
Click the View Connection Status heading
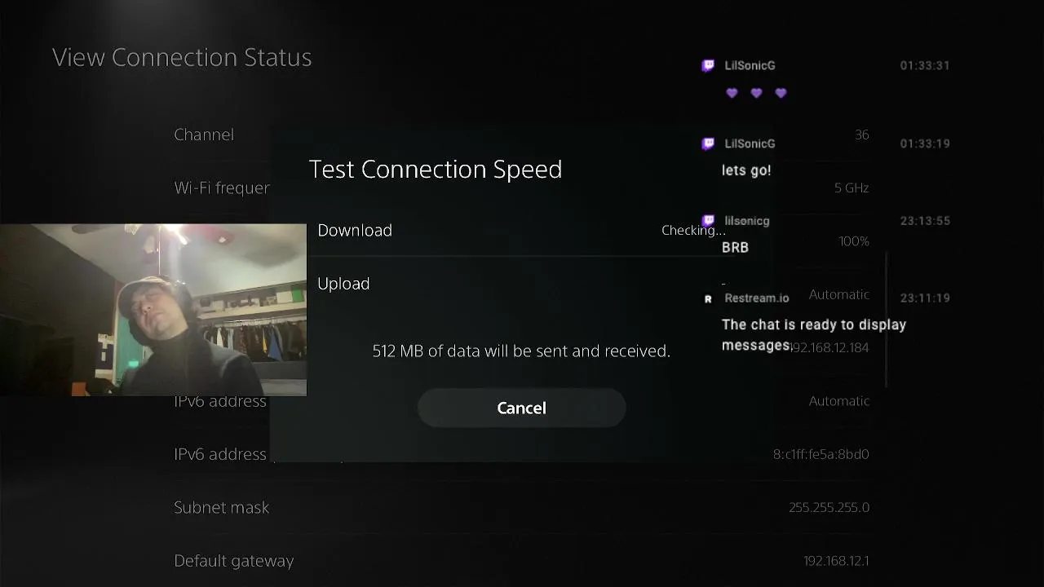182,57
